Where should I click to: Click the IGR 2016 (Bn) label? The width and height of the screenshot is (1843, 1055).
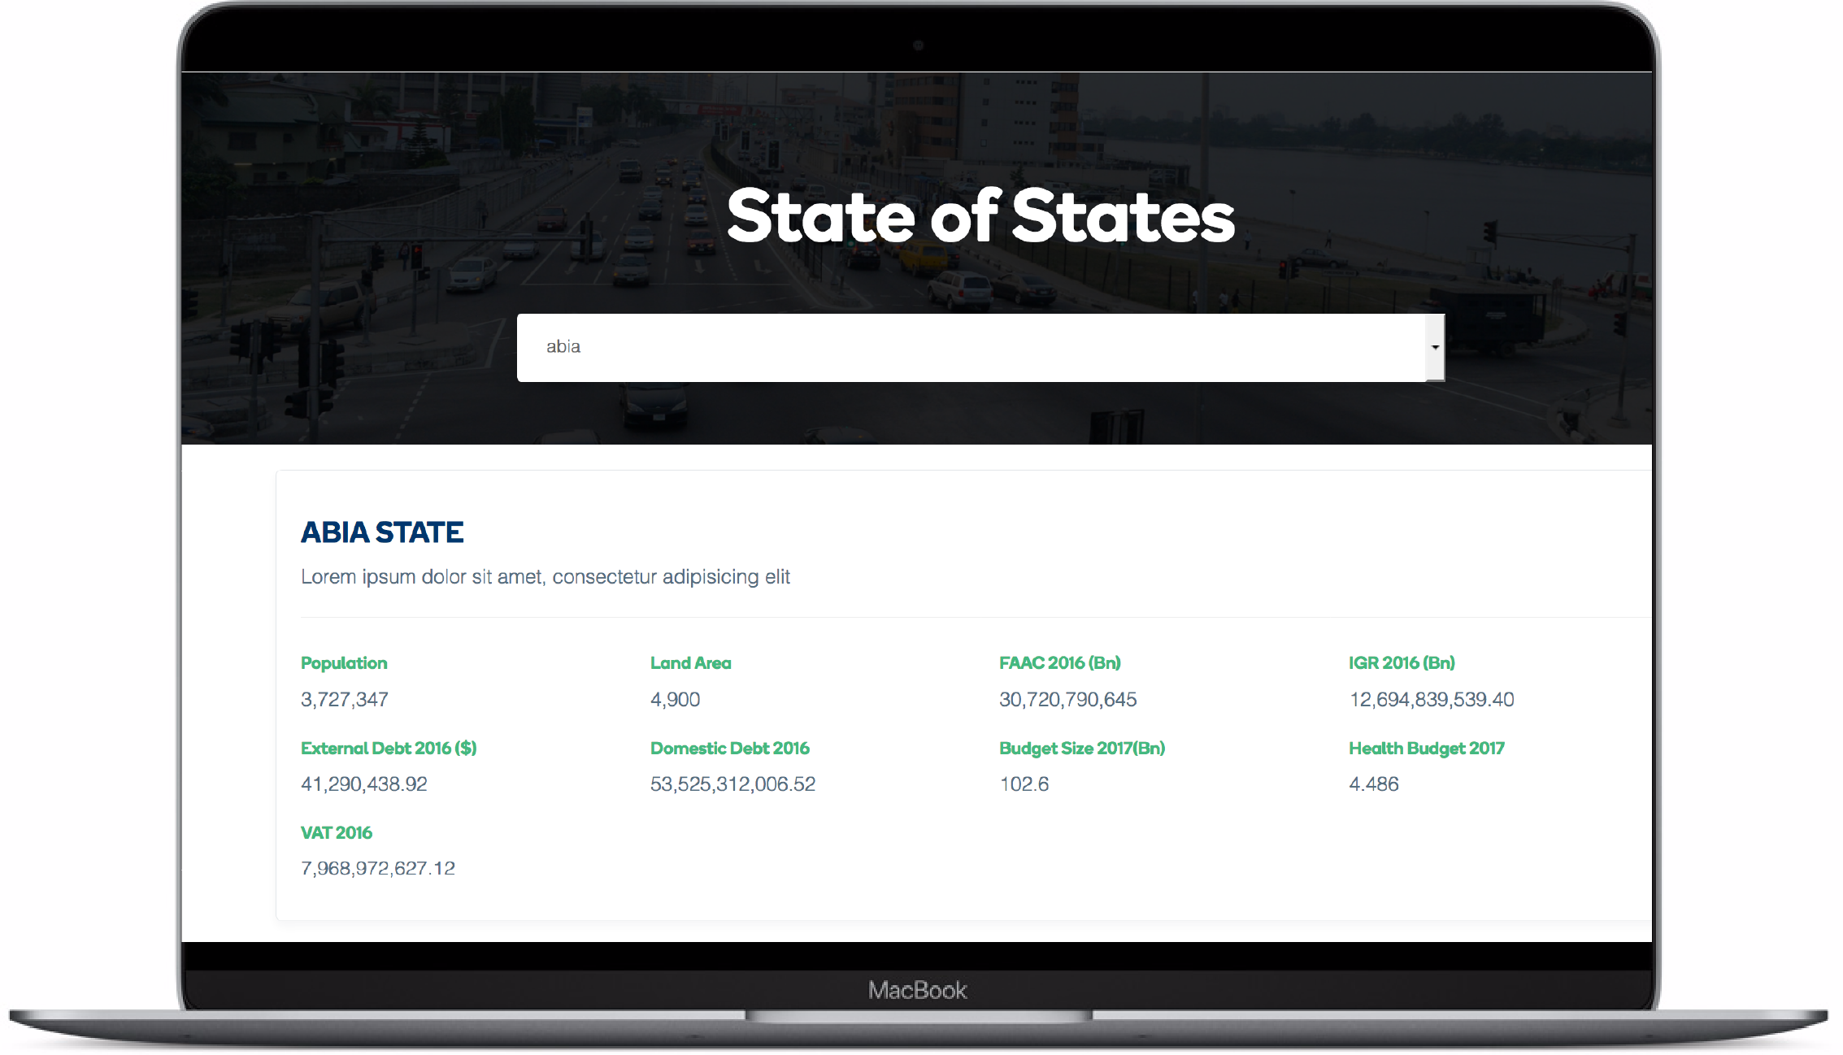1402,663
